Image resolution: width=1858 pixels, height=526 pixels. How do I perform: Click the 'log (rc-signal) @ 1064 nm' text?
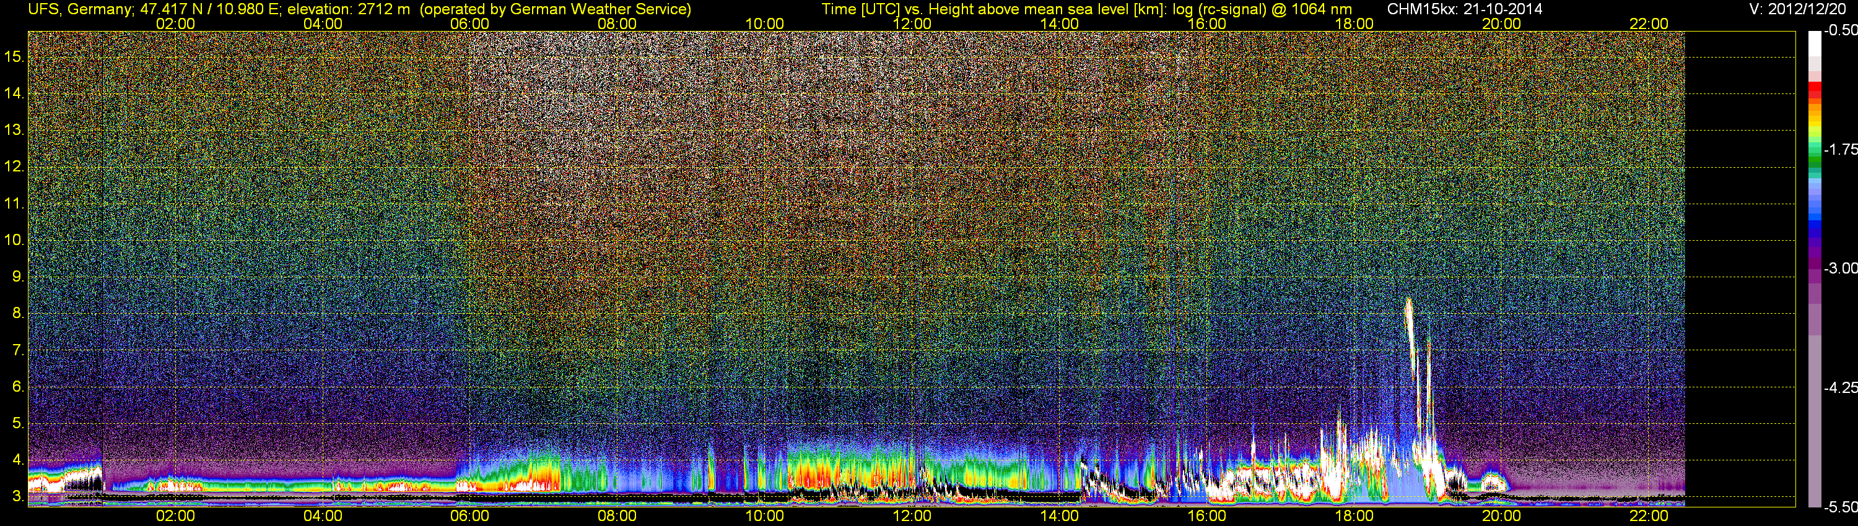tap(1262, 9)
